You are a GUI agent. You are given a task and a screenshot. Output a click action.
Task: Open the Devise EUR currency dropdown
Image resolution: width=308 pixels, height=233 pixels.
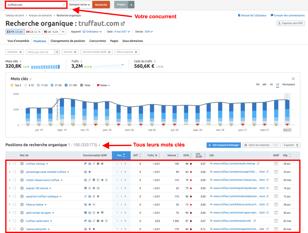point(149,32)
